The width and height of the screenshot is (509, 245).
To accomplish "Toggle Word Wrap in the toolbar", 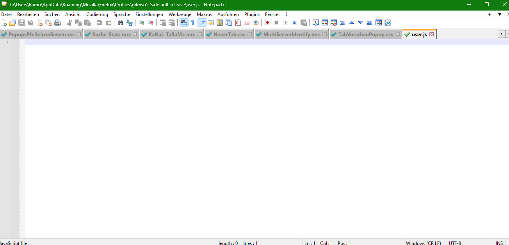I will (184, 23).
